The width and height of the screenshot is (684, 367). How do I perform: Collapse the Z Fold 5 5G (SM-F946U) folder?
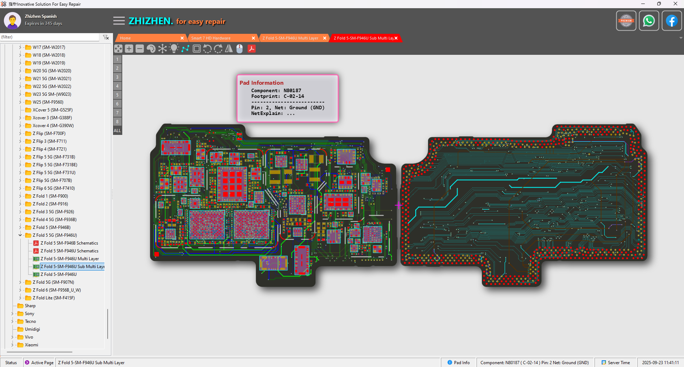[20, 235]
